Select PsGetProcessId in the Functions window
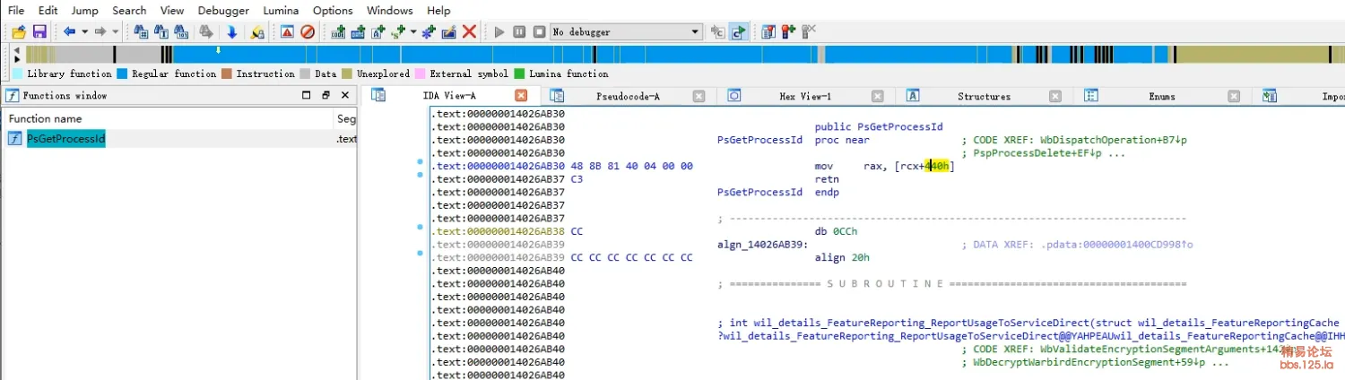Viewport: 1345px width, 380px height. coord(65,139)
